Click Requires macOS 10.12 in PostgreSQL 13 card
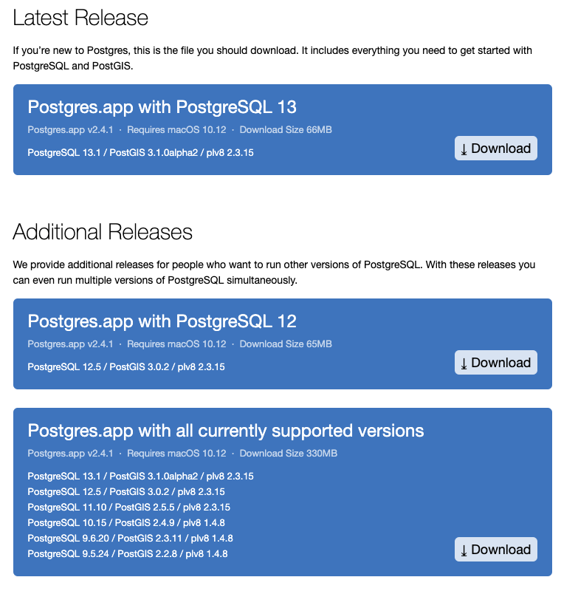This screenshot has width=578, height=594. (x=176, y=130)
